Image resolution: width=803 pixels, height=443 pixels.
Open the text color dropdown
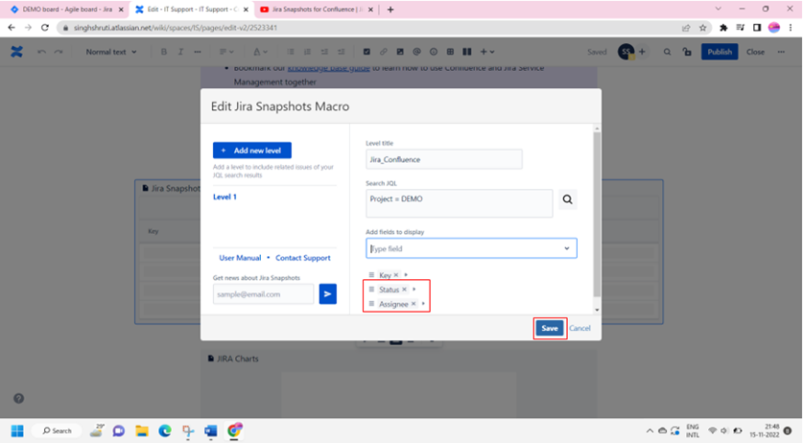pos(261,52)
